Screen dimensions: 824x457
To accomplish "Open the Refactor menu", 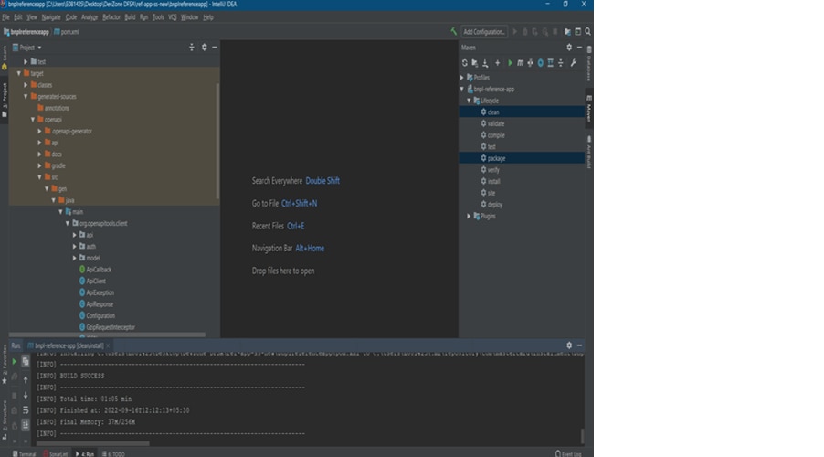I will tap(111, 17).
